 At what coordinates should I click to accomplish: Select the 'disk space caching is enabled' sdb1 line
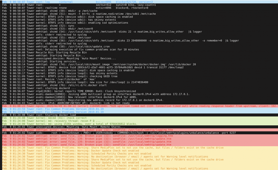[x=67, y=17]
